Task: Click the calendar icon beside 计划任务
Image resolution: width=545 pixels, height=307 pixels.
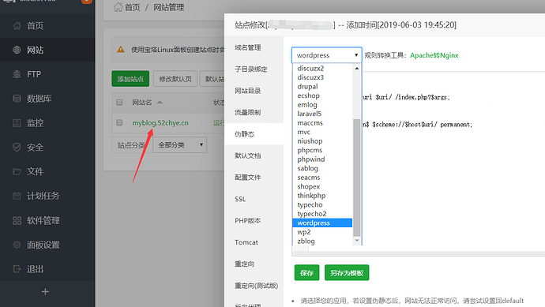Action: coord(17,196)
